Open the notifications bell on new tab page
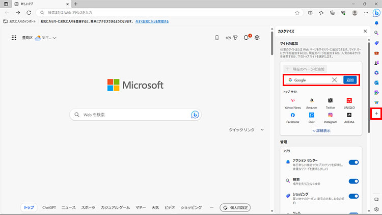The width and height of the screenshot is (382, 215). pos(247,38)
